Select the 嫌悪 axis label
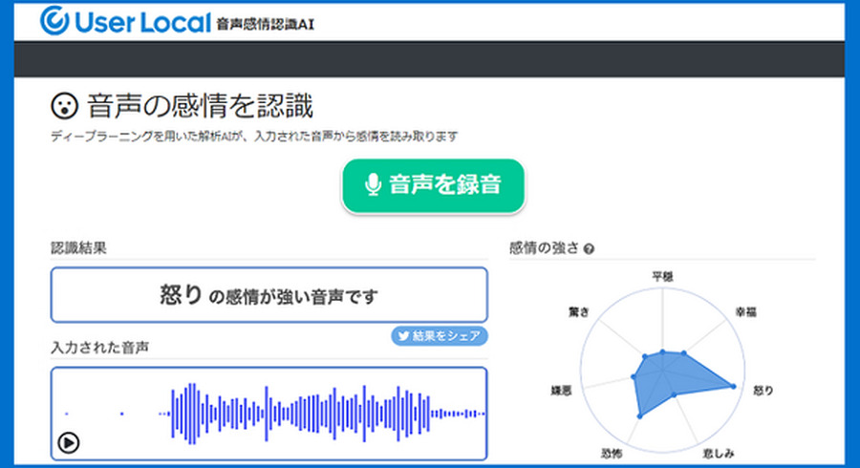 pyautogui.click(x=561, y=391)
